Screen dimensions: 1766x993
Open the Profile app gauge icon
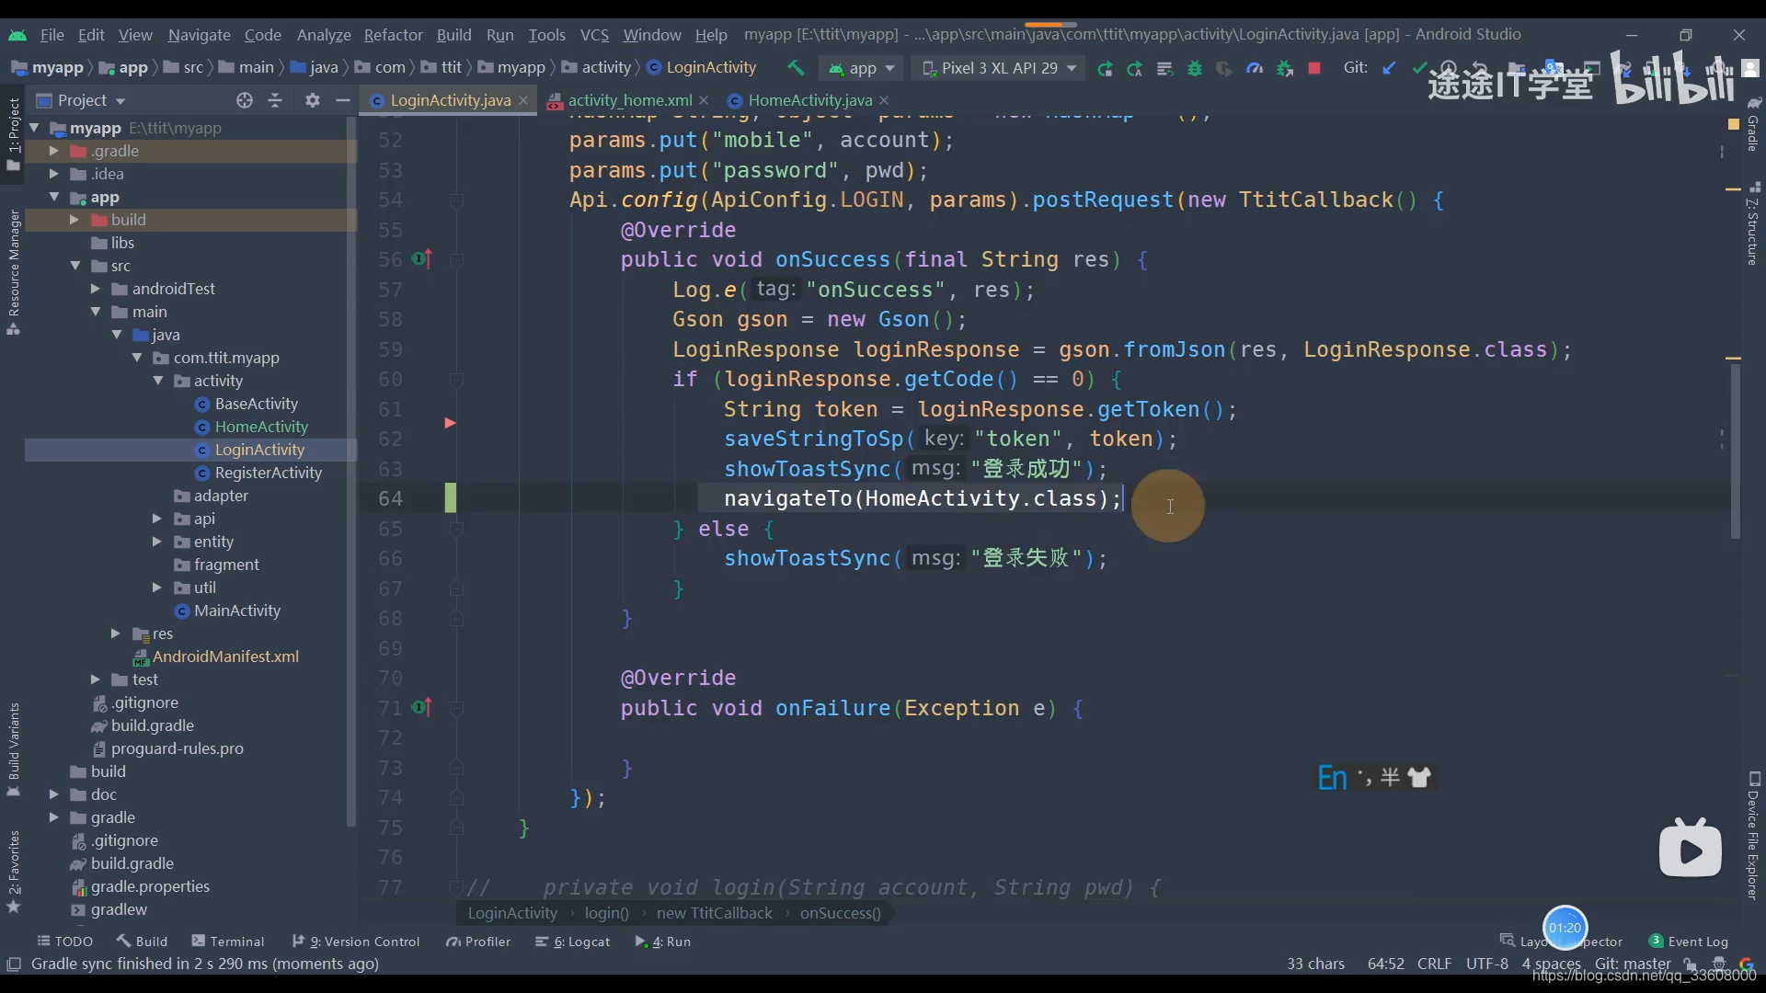coord(1255,68)
